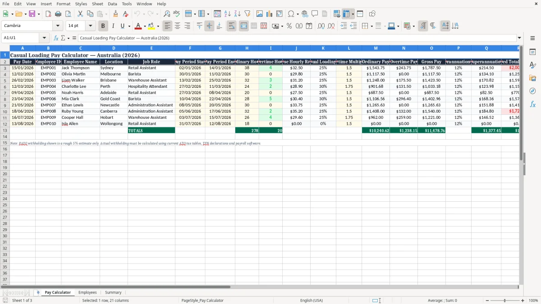Viewport: 541px width, 304px height.
Task: Toggle Center Vertically alignment
Action: [x=209, y=26]
